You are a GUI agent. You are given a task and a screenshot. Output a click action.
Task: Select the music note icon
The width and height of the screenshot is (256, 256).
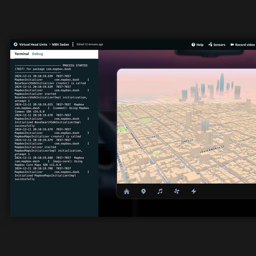(x=160, y=191)
